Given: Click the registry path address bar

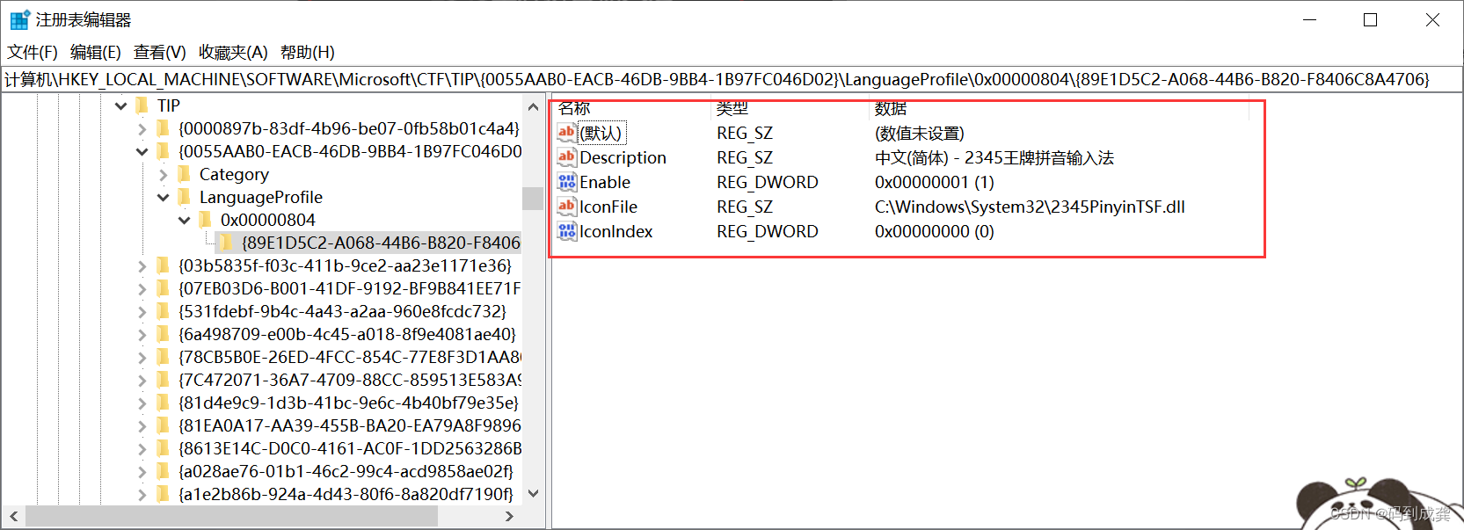Looking at the screenshot, I should (732, 79).
